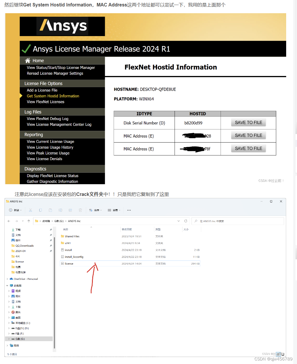Click the Back arrow in Explorer
The height and width of the screenshot is (364, 297).
(x=9, y=221)
